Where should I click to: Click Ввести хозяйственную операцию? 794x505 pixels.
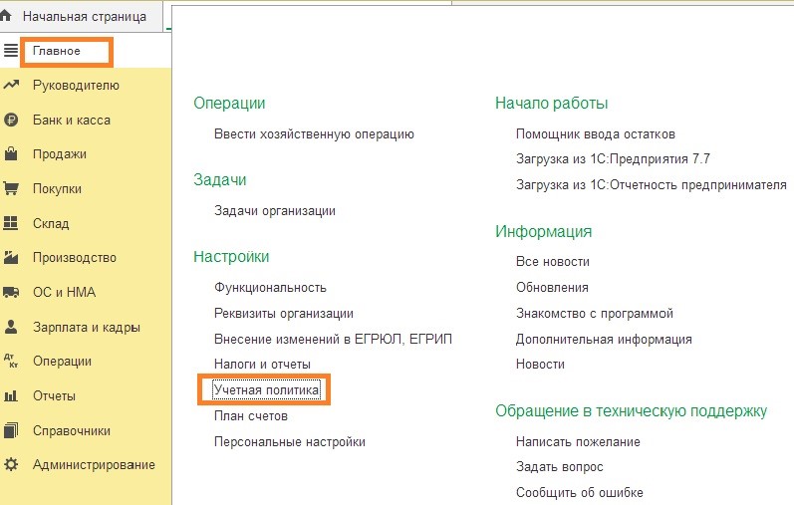(314, 134)
